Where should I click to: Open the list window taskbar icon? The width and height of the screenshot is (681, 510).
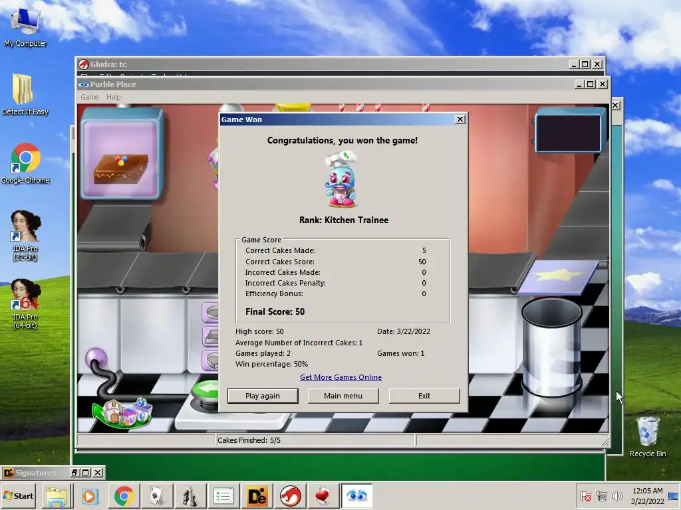(x=223, y=496)
